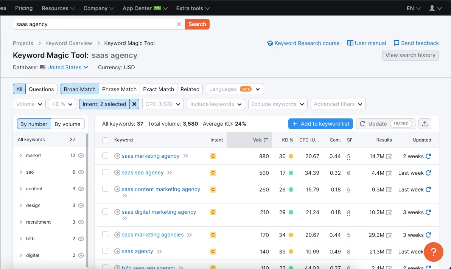Open the Resources menu

[58, 8]
